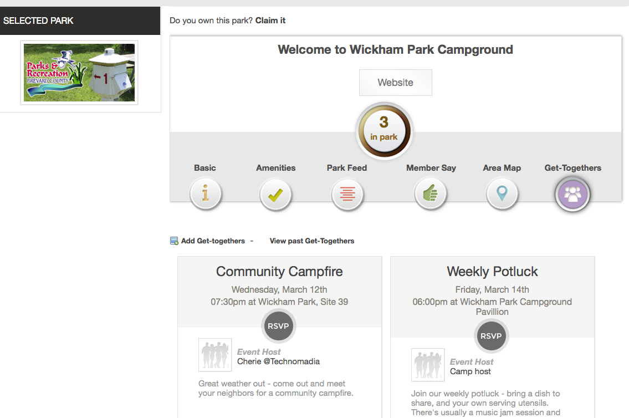Viewport: 629px width, 418px height.
Task: Open the Basic info icon
Action: [x=206, y=194]
